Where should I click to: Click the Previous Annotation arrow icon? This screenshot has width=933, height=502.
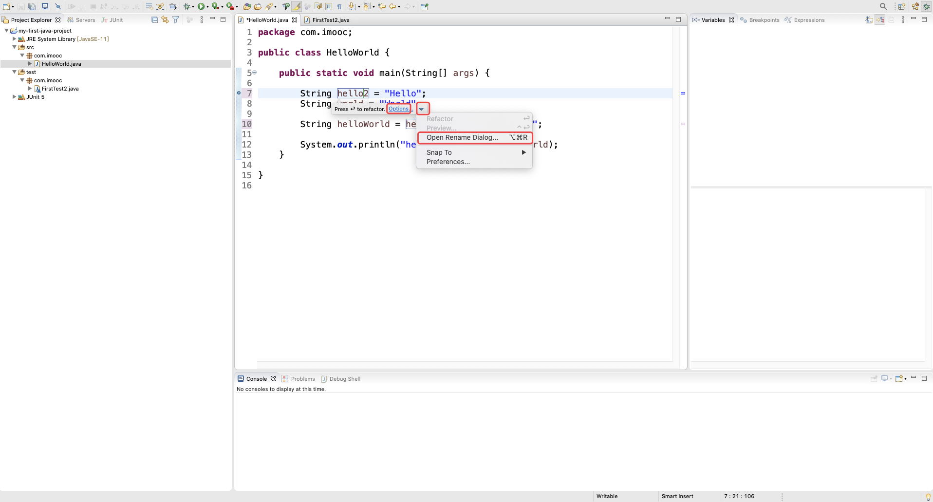click(x=367, y=6)
